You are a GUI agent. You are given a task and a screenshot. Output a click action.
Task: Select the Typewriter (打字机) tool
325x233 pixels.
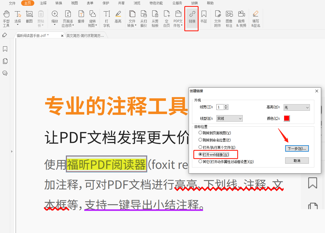point(106,19)
